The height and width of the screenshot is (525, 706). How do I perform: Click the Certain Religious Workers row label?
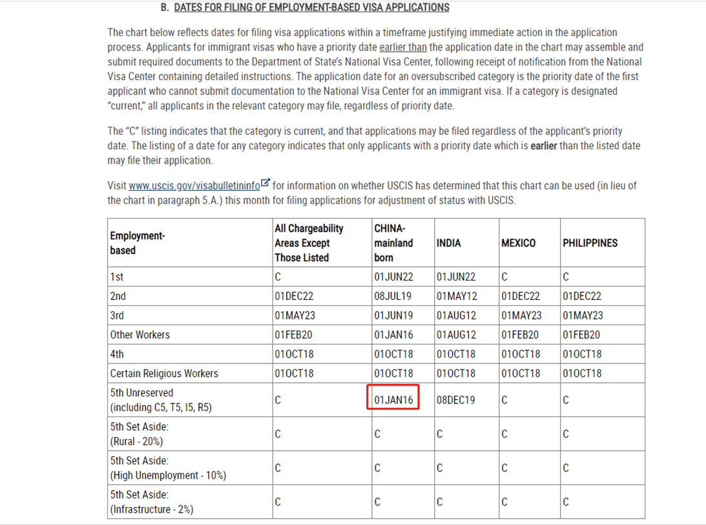click(164, 374)
